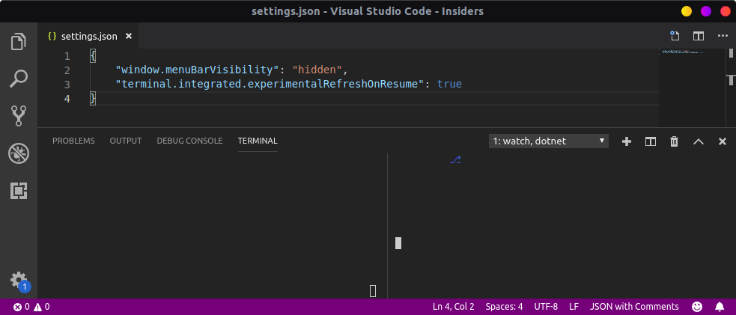
Task: Open the Search view in activity bar
Action: (x=19, y=79)
